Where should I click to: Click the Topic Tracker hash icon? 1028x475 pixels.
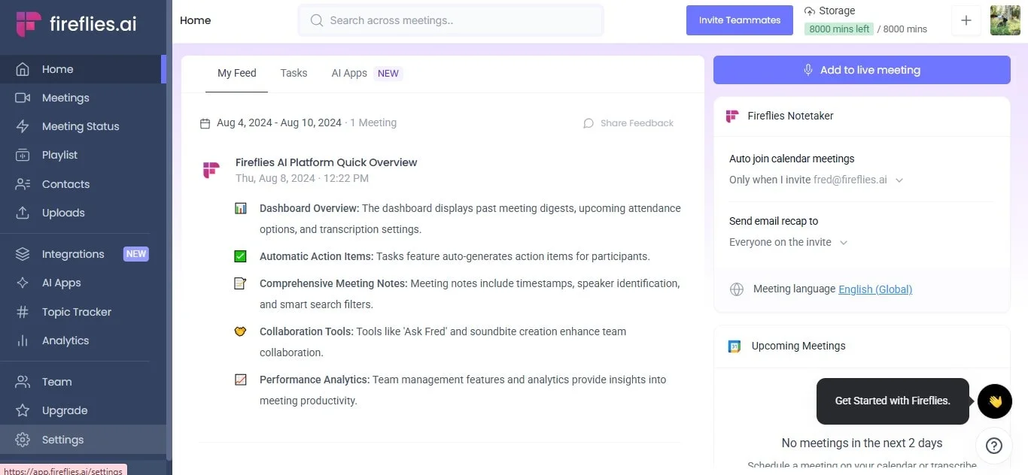(x=23, y=312)
